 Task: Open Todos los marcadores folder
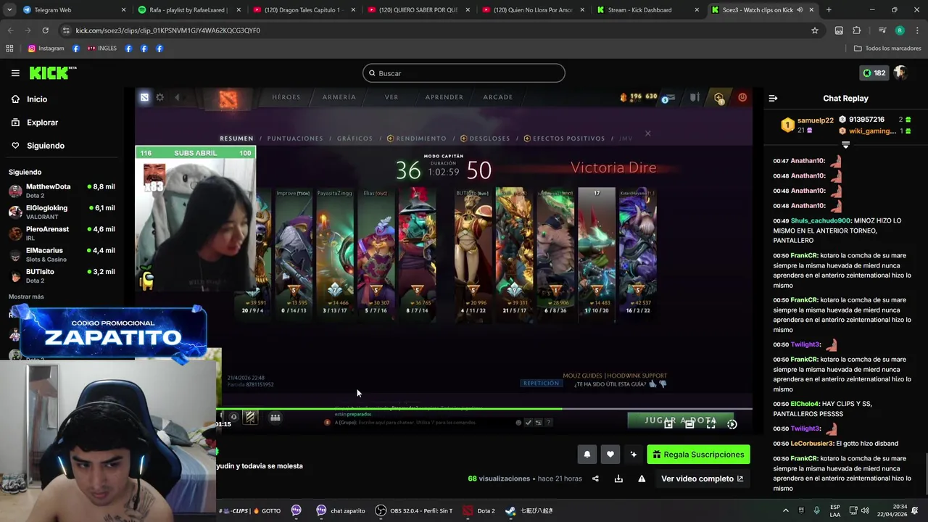tap(887, 49)
